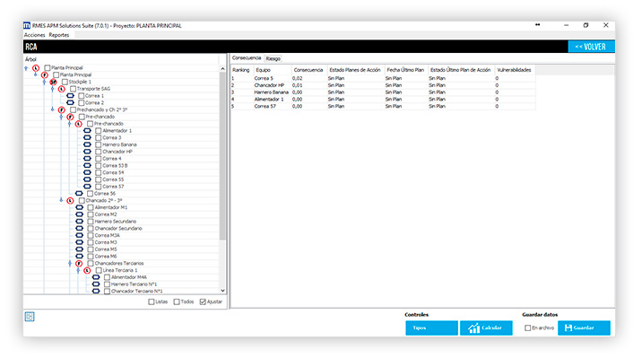Image resolution: width=642 pixels, height=358 pixels.
Task: Enable the En archivo checkbox
Action: click(x=528, y=328)
